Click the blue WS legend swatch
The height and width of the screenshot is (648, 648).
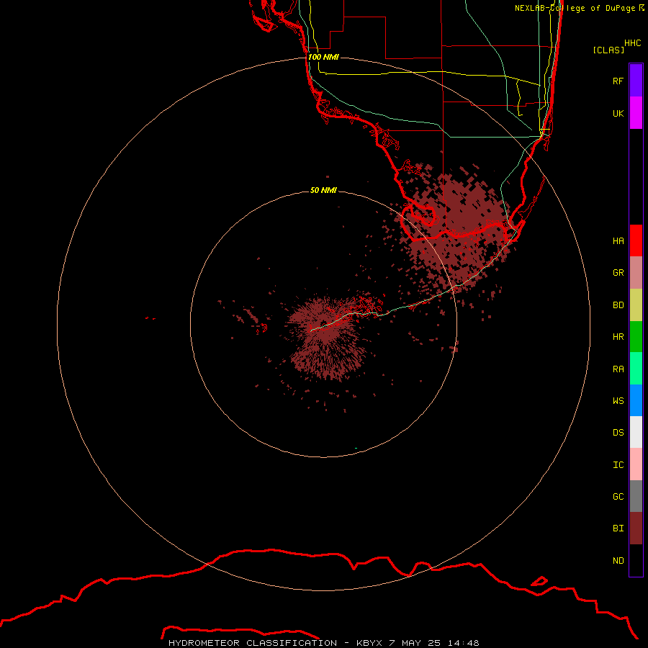(x=636, y=400)
